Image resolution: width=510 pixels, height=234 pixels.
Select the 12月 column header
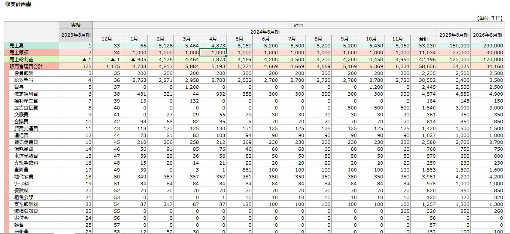click(107, 39)
